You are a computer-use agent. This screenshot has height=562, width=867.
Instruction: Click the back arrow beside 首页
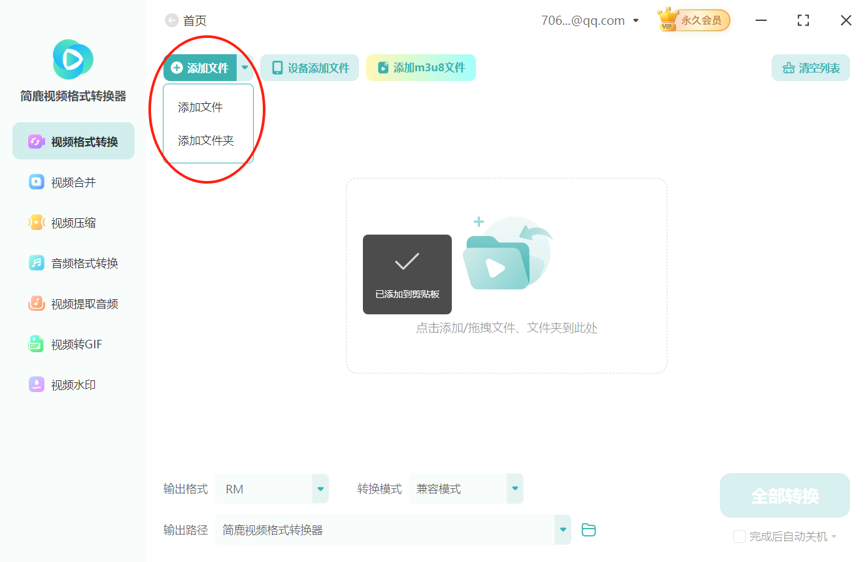(170, 20)
